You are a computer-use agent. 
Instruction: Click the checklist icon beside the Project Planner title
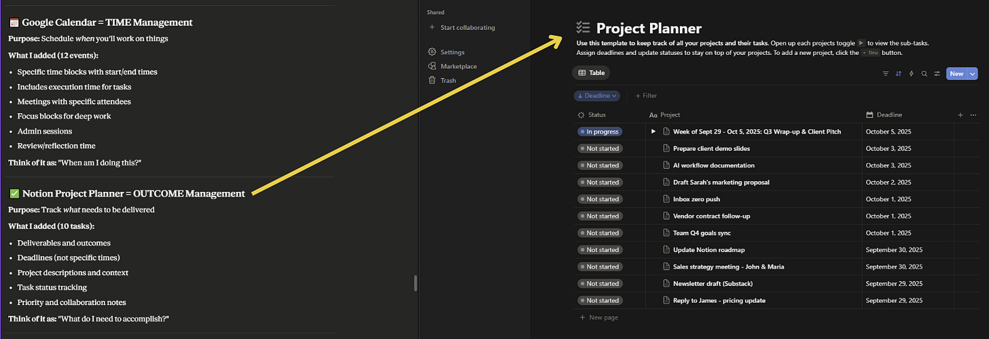coord(583,28)
